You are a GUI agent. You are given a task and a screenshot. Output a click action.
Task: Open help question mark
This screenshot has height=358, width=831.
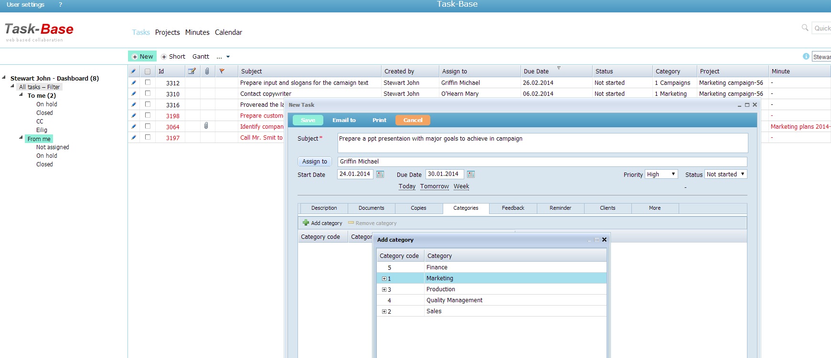click(60, 4)
